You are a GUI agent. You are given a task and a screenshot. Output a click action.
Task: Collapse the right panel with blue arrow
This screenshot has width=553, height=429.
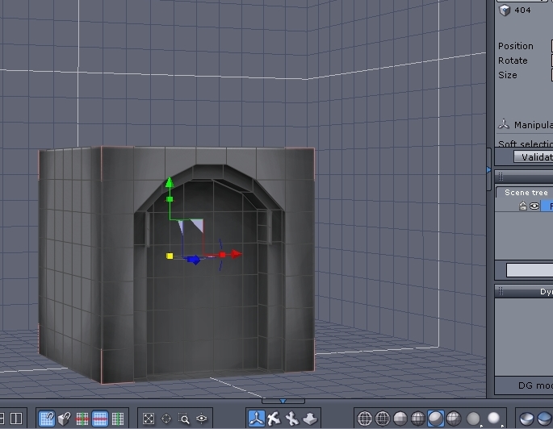click(488, 169)
